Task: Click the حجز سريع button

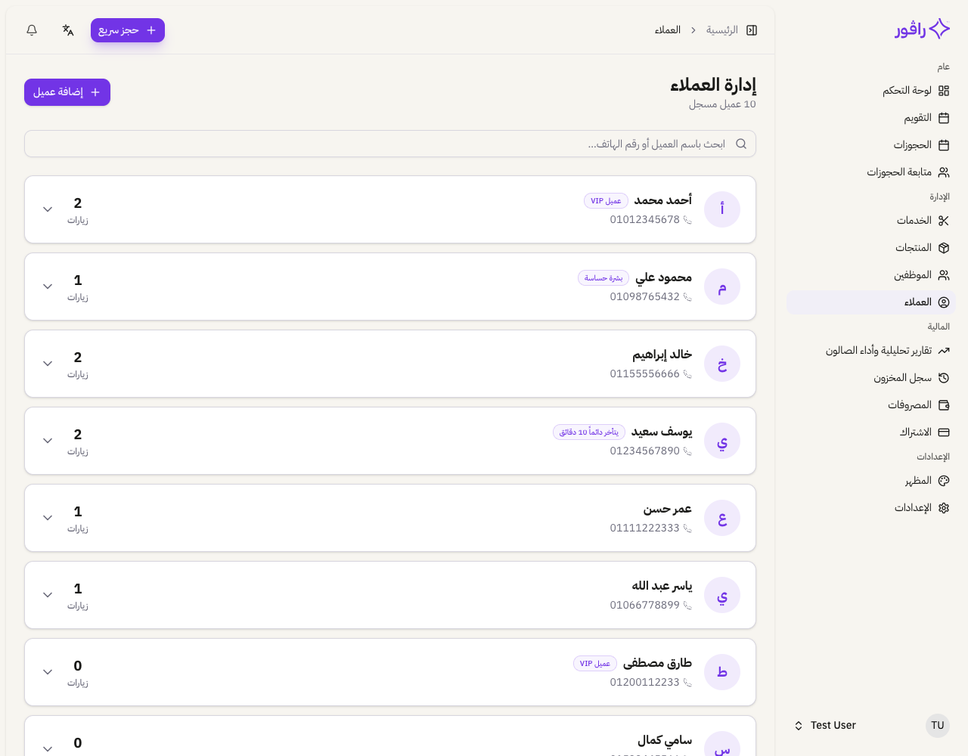Action: click(127, 30)
